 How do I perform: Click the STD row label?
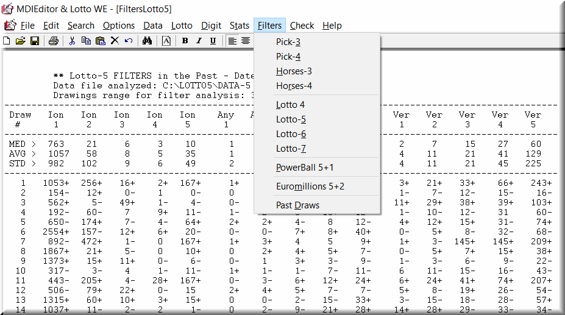[23, 164]
